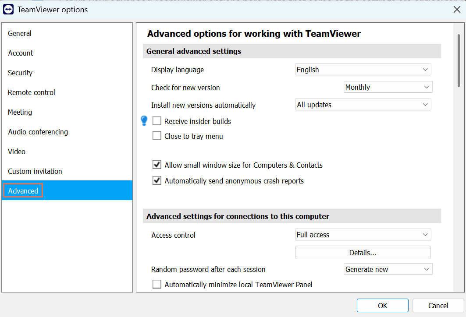Switch to the Security category
Screen dimensions: 466x317
(x=67, y=73)
